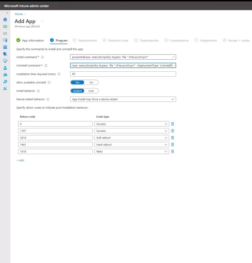The width and height of the screenshot is (252, 263).
Task: Delete the return code 1641 row
Action: click(173, 145)
